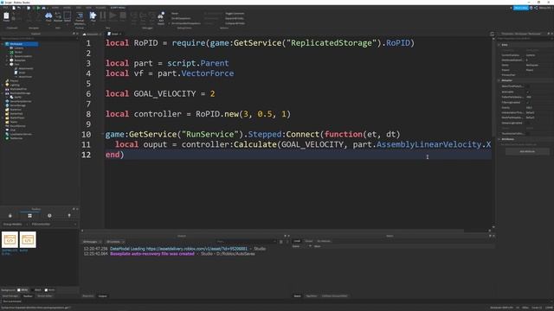554x311 pixels.
Task: Switch to the Baseplate editor tab
Action: (92, 35)
